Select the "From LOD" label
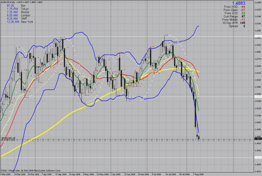 (x=231, y=13)
